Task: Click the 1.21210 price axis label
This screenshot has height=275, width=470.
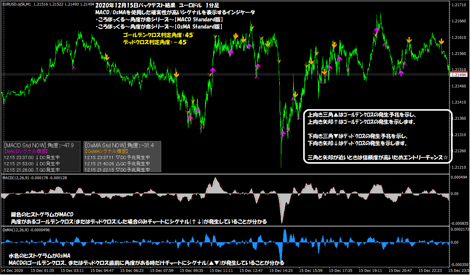Action: [x=459, y=167]
